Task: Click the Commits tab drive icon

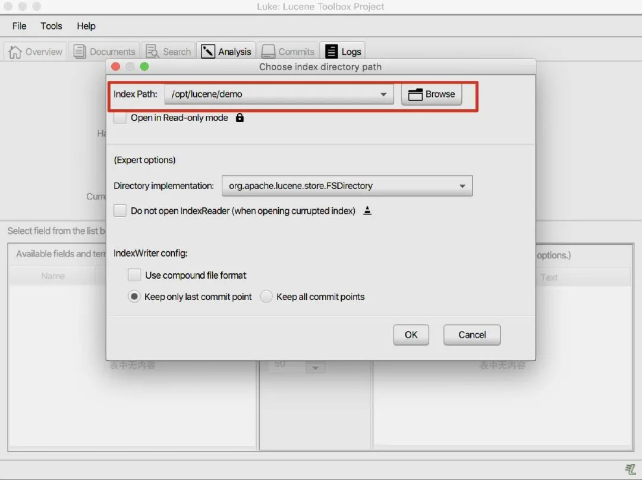Action: click(268, 52)
